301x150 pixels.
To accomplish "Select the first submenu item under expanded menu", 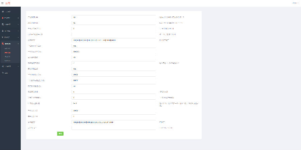I will 7,49.
